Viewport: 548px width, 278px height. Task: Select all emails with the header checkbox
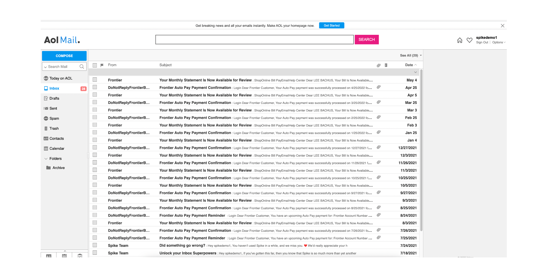[95, 65]
